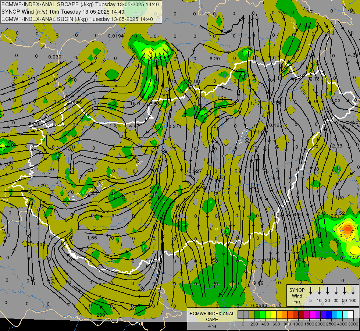
Task: Select the dark green 200 J/kg swatch
Action: (x=257, y=314)
